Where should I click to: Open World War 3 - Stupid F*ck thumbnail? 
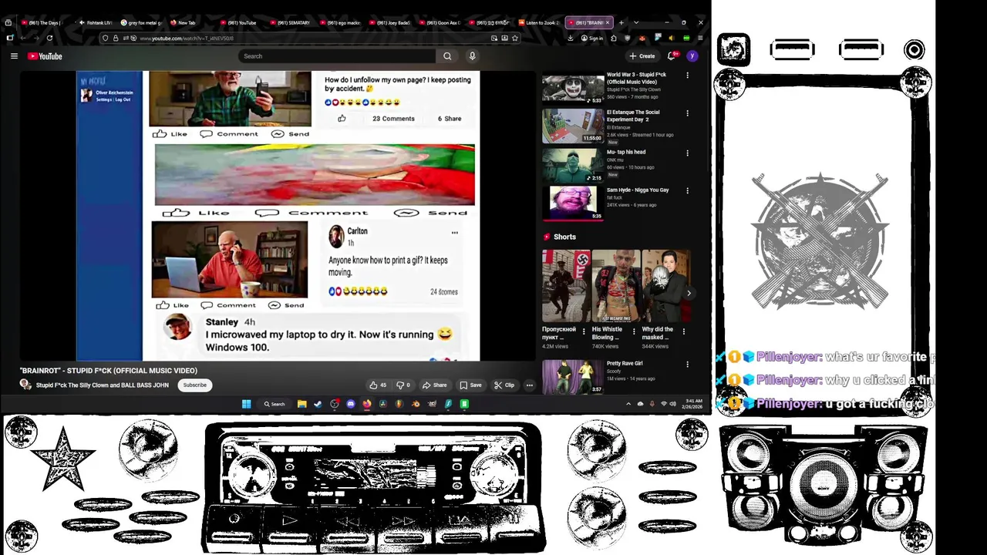[572, 89]
